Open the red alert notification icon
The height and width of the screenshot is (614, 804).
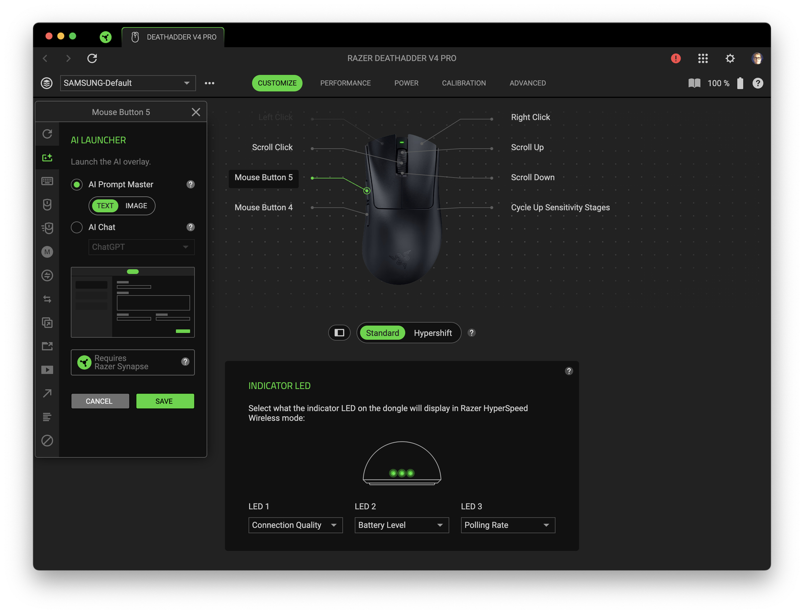coord(676,58)
